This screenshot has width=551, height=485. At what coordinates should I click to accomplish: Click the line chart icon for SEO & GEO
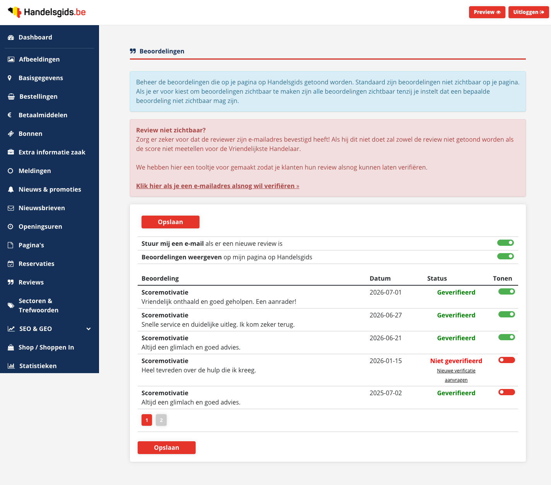tap(11, 329)
